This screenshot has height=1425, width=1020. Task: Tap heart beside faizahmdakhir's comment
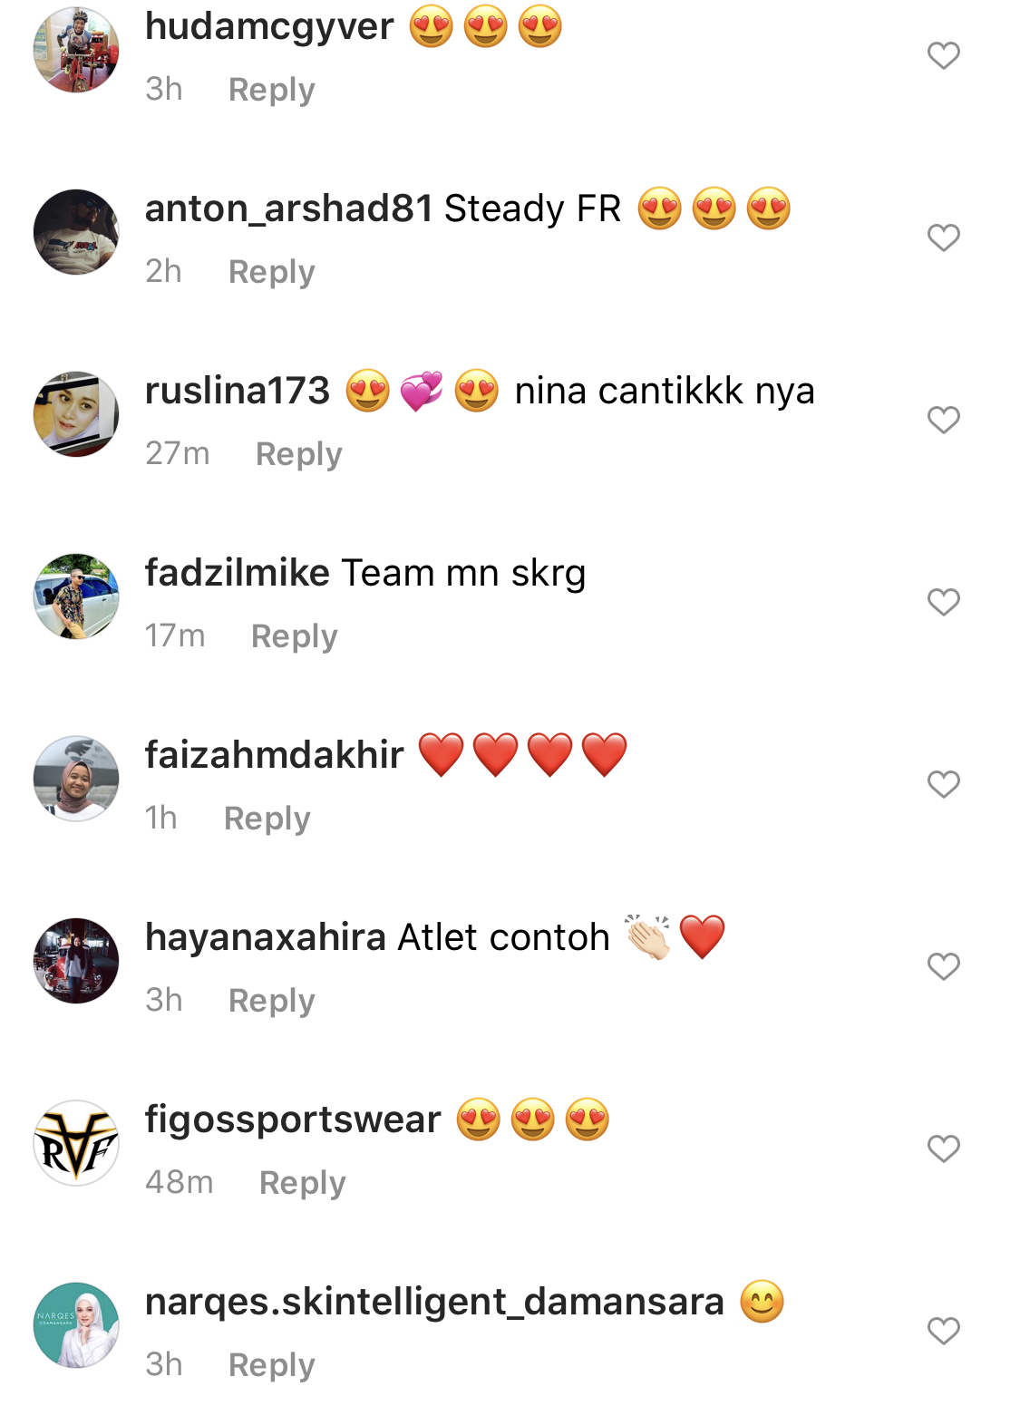944,784
